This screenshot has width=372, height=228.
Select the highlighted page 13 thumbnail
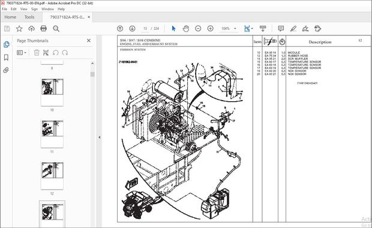[x=52, y=214]
